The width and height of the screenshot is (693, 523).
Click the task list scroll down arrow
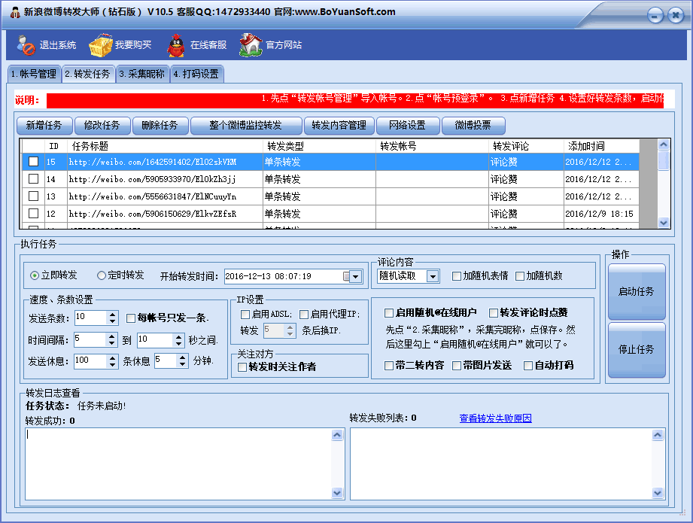664,223
